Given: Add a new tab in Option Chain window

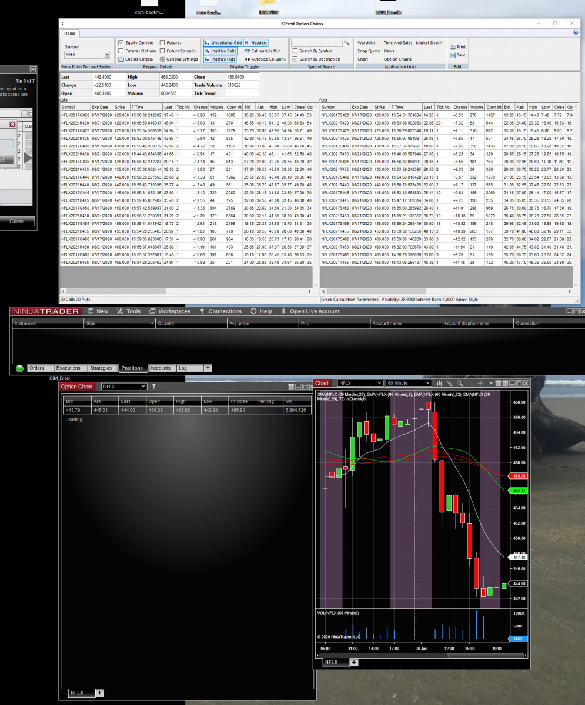Looking at the screenshot, I should click(x=101, y=693).
